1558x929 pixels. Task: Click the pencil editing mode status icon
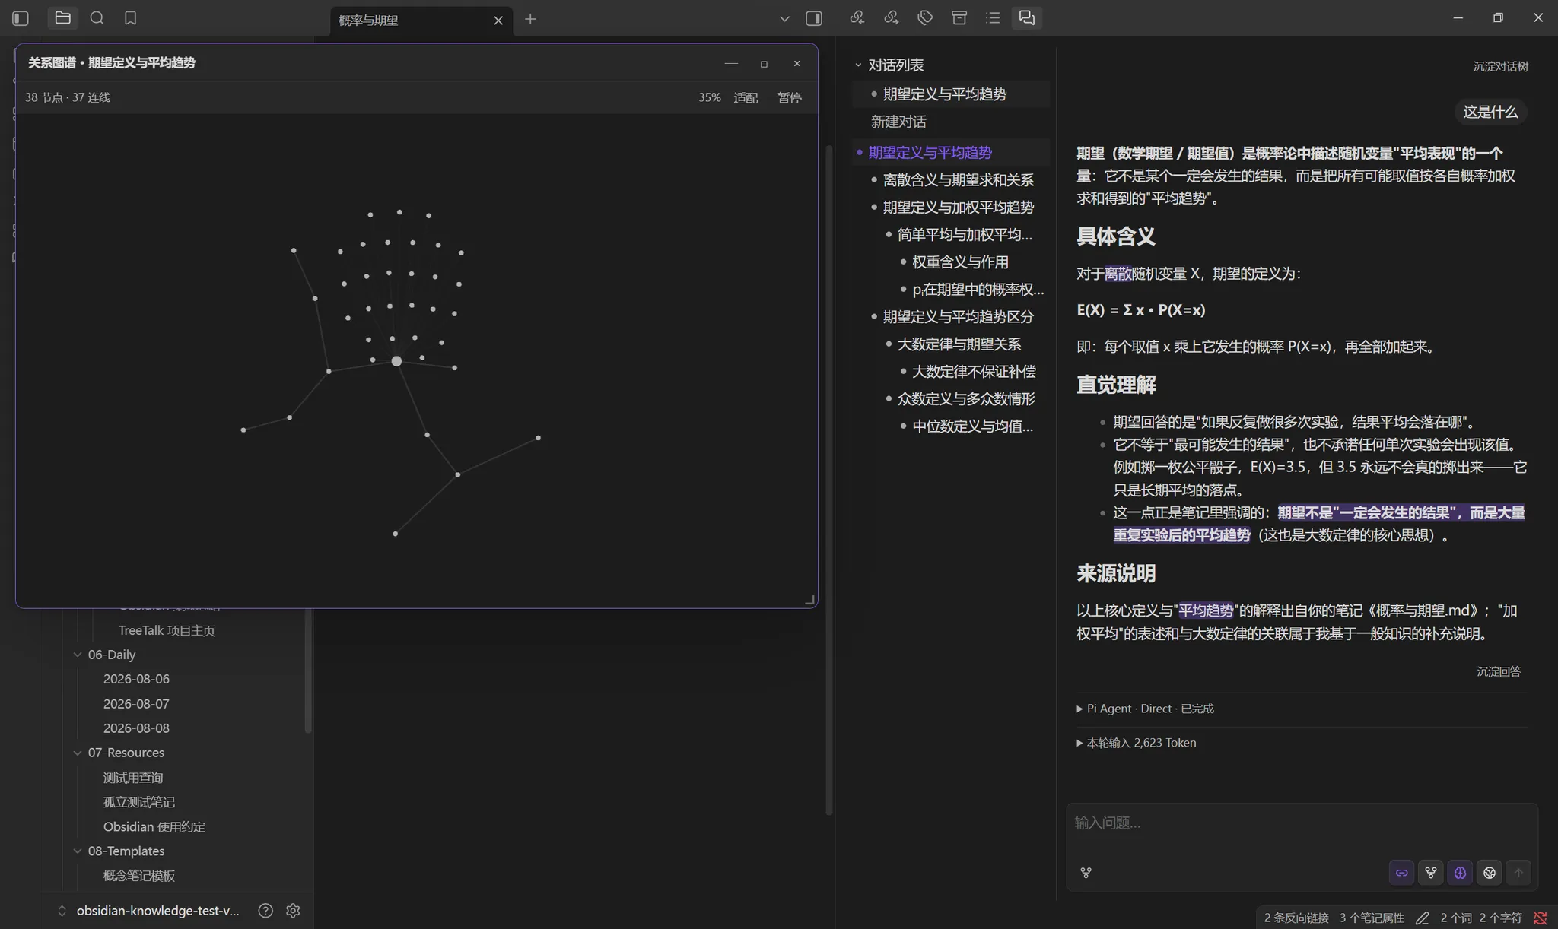pyautogui.click(x=1423, y=918)
